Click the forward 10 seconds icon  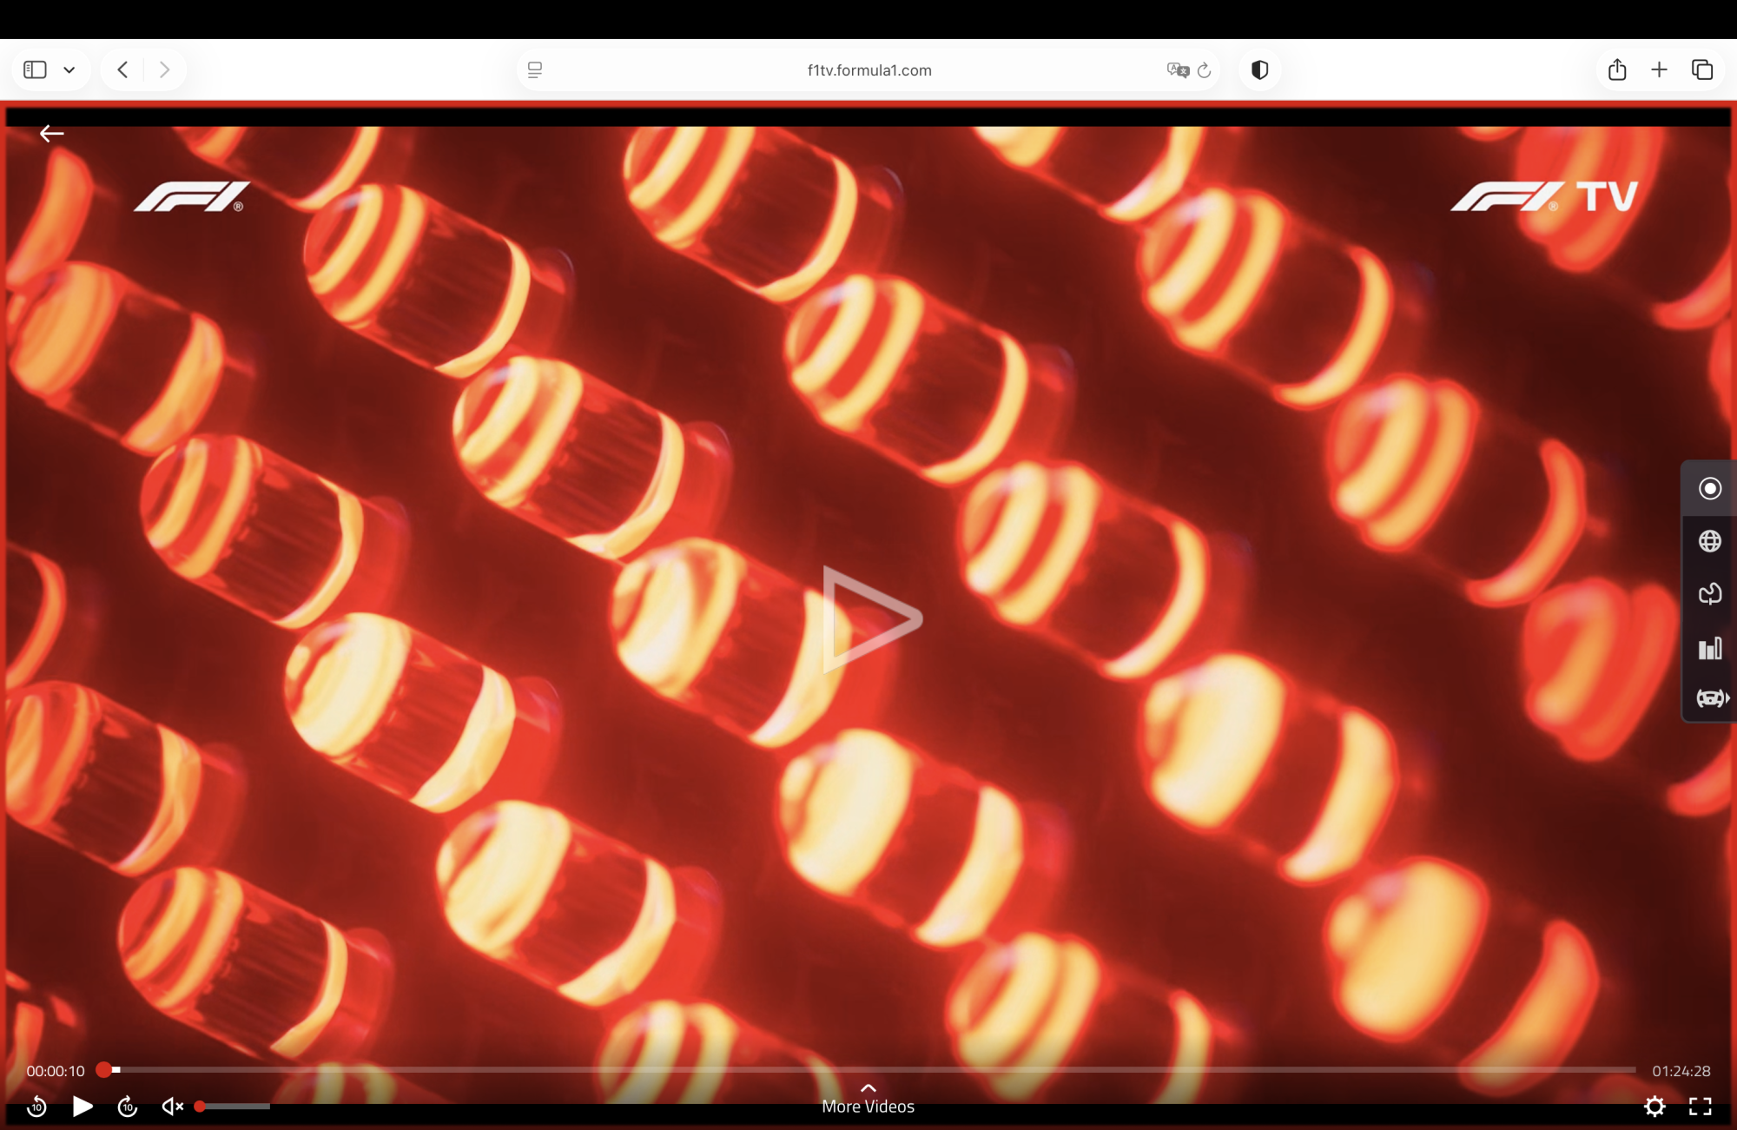click(128, 1106)
